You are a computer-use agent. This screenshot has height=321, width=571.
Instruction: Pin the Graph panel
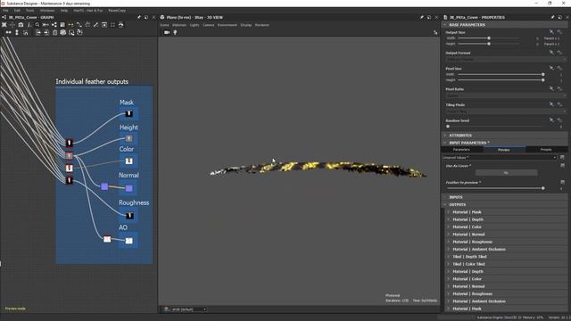(139, 17)
